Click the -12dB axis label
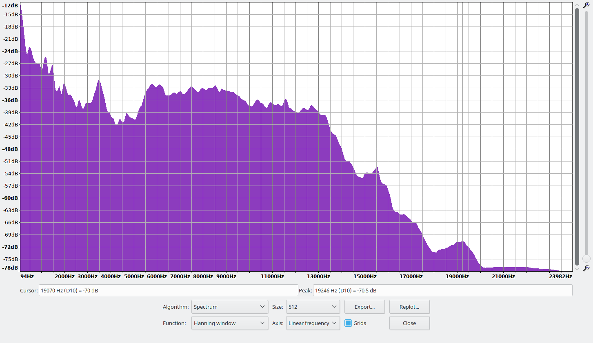This screenshot has height=343, width=593. [x=10, y=5]
